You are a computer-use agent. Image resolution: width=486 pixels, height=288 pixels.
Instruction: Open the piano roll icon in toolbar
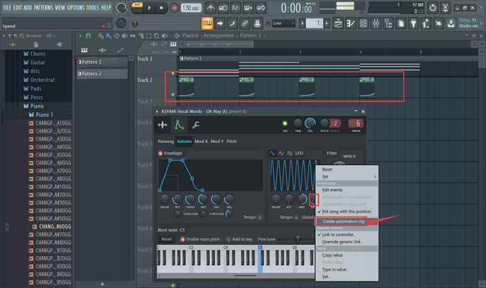pyautogui.click(x=351, y=23)
